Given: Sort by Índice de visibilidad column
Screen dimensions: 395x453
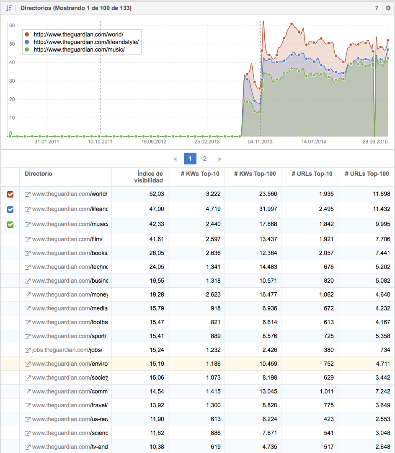Looking at the screenshot, I should (148, 177).
